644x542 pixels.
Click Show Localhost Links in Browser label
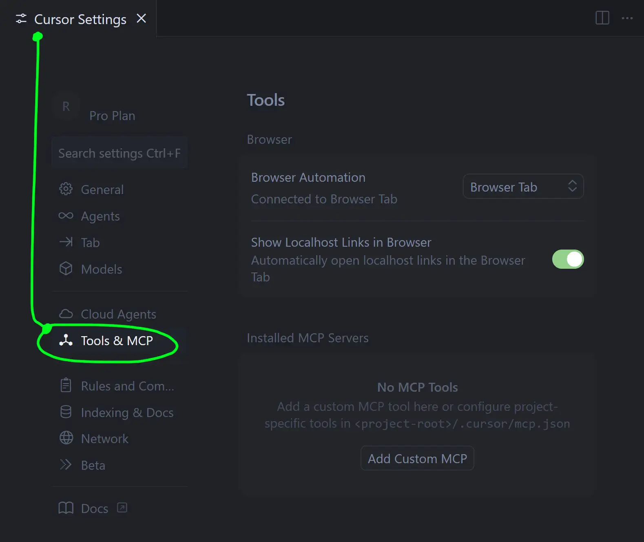coord(341,242)
